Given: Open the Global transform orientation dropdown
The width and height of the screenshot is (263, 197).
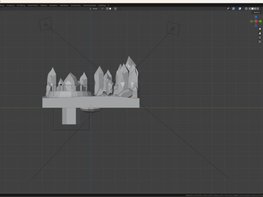Looking at the screenshot, I should click(95, 9).
